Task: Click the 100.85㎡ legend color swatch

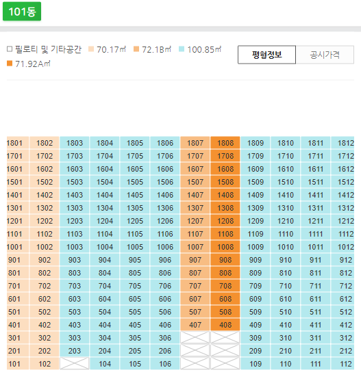Action: [182, 49]
